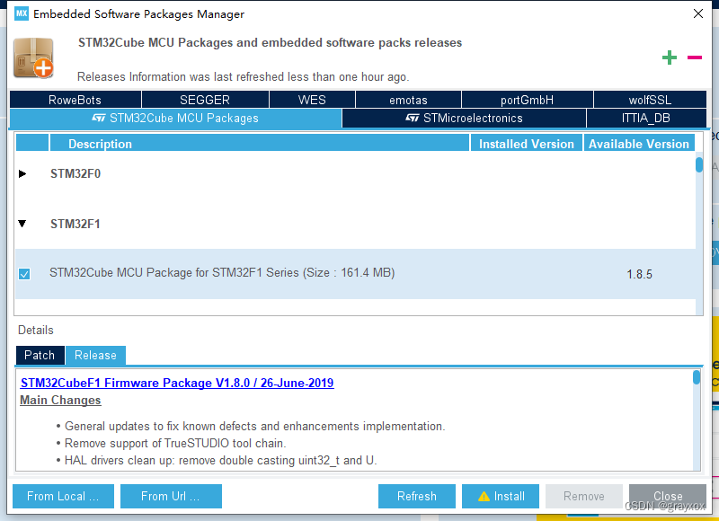Viewport: 719px width, 521px height.
Task: Show the Patch details tab
Action: 40,355
